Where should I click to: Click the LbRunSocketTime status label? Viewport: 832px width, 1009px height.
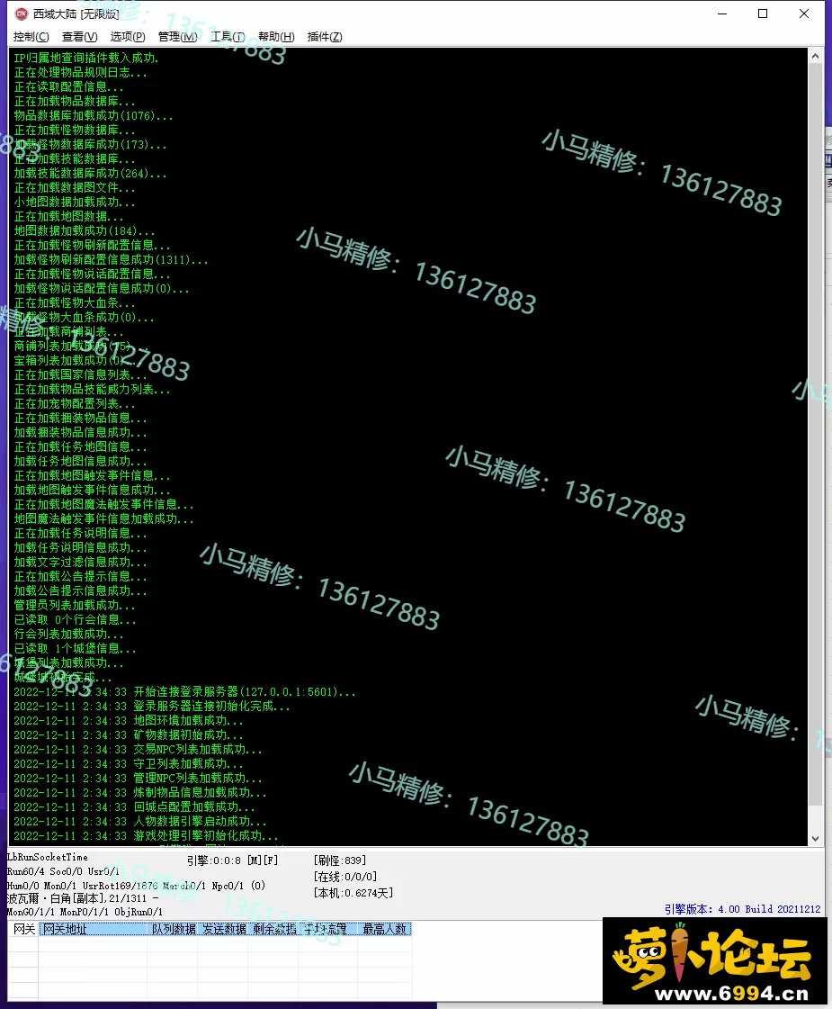47,857
